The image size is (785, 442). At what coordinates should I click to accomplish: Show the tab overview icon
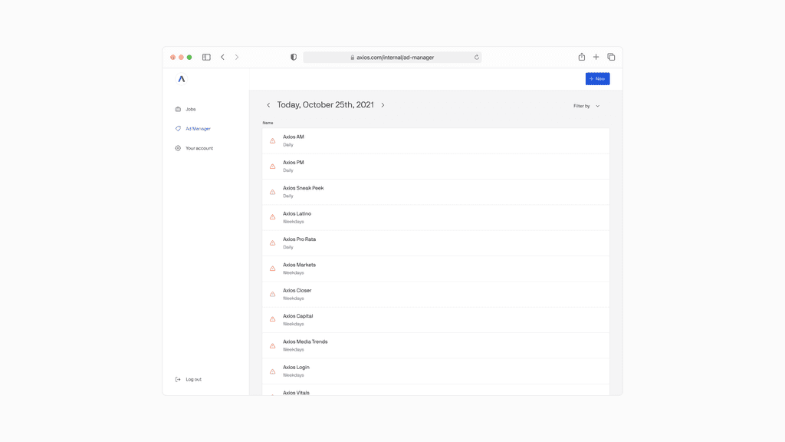[x=611, y=57]
